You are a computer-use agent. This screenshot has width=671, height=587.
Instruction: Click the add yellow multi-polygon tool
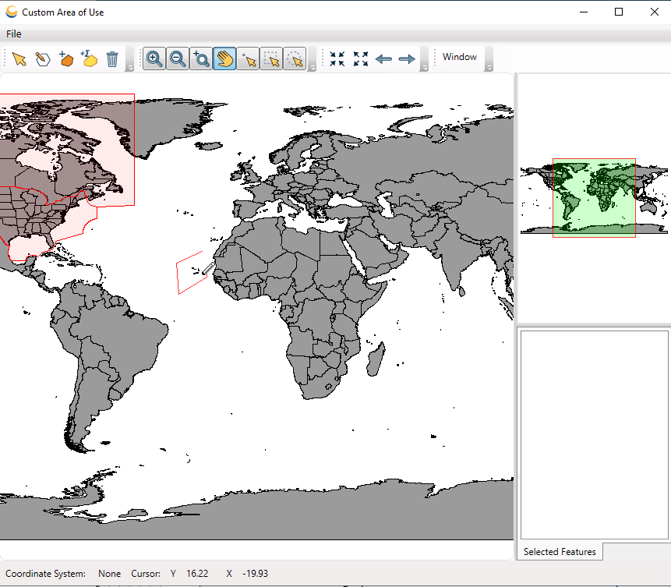click(89, 59)
